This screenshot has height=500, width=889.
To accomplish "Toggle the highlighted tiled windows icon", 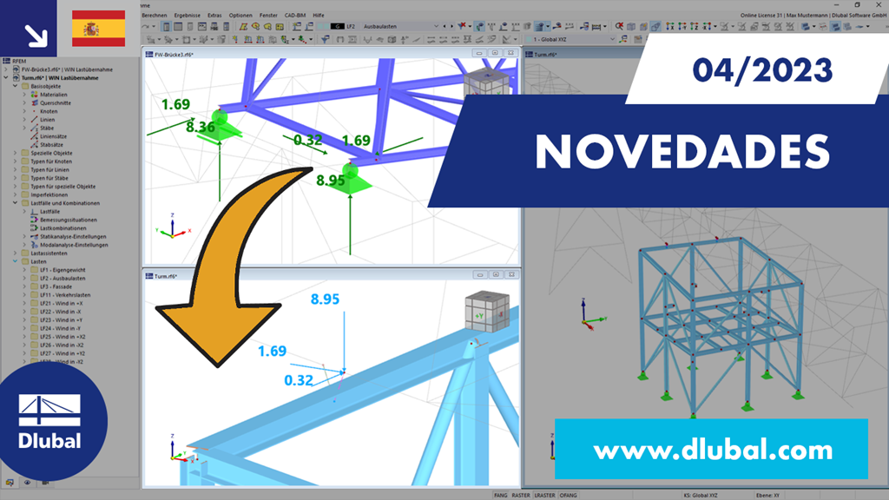I will tap(835, 27).
